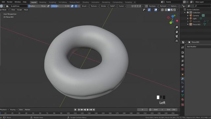The width and height of the screenshot is (211, 119).
Task: Toggle X axis symmetry
Action: click(x=135, y=6)
